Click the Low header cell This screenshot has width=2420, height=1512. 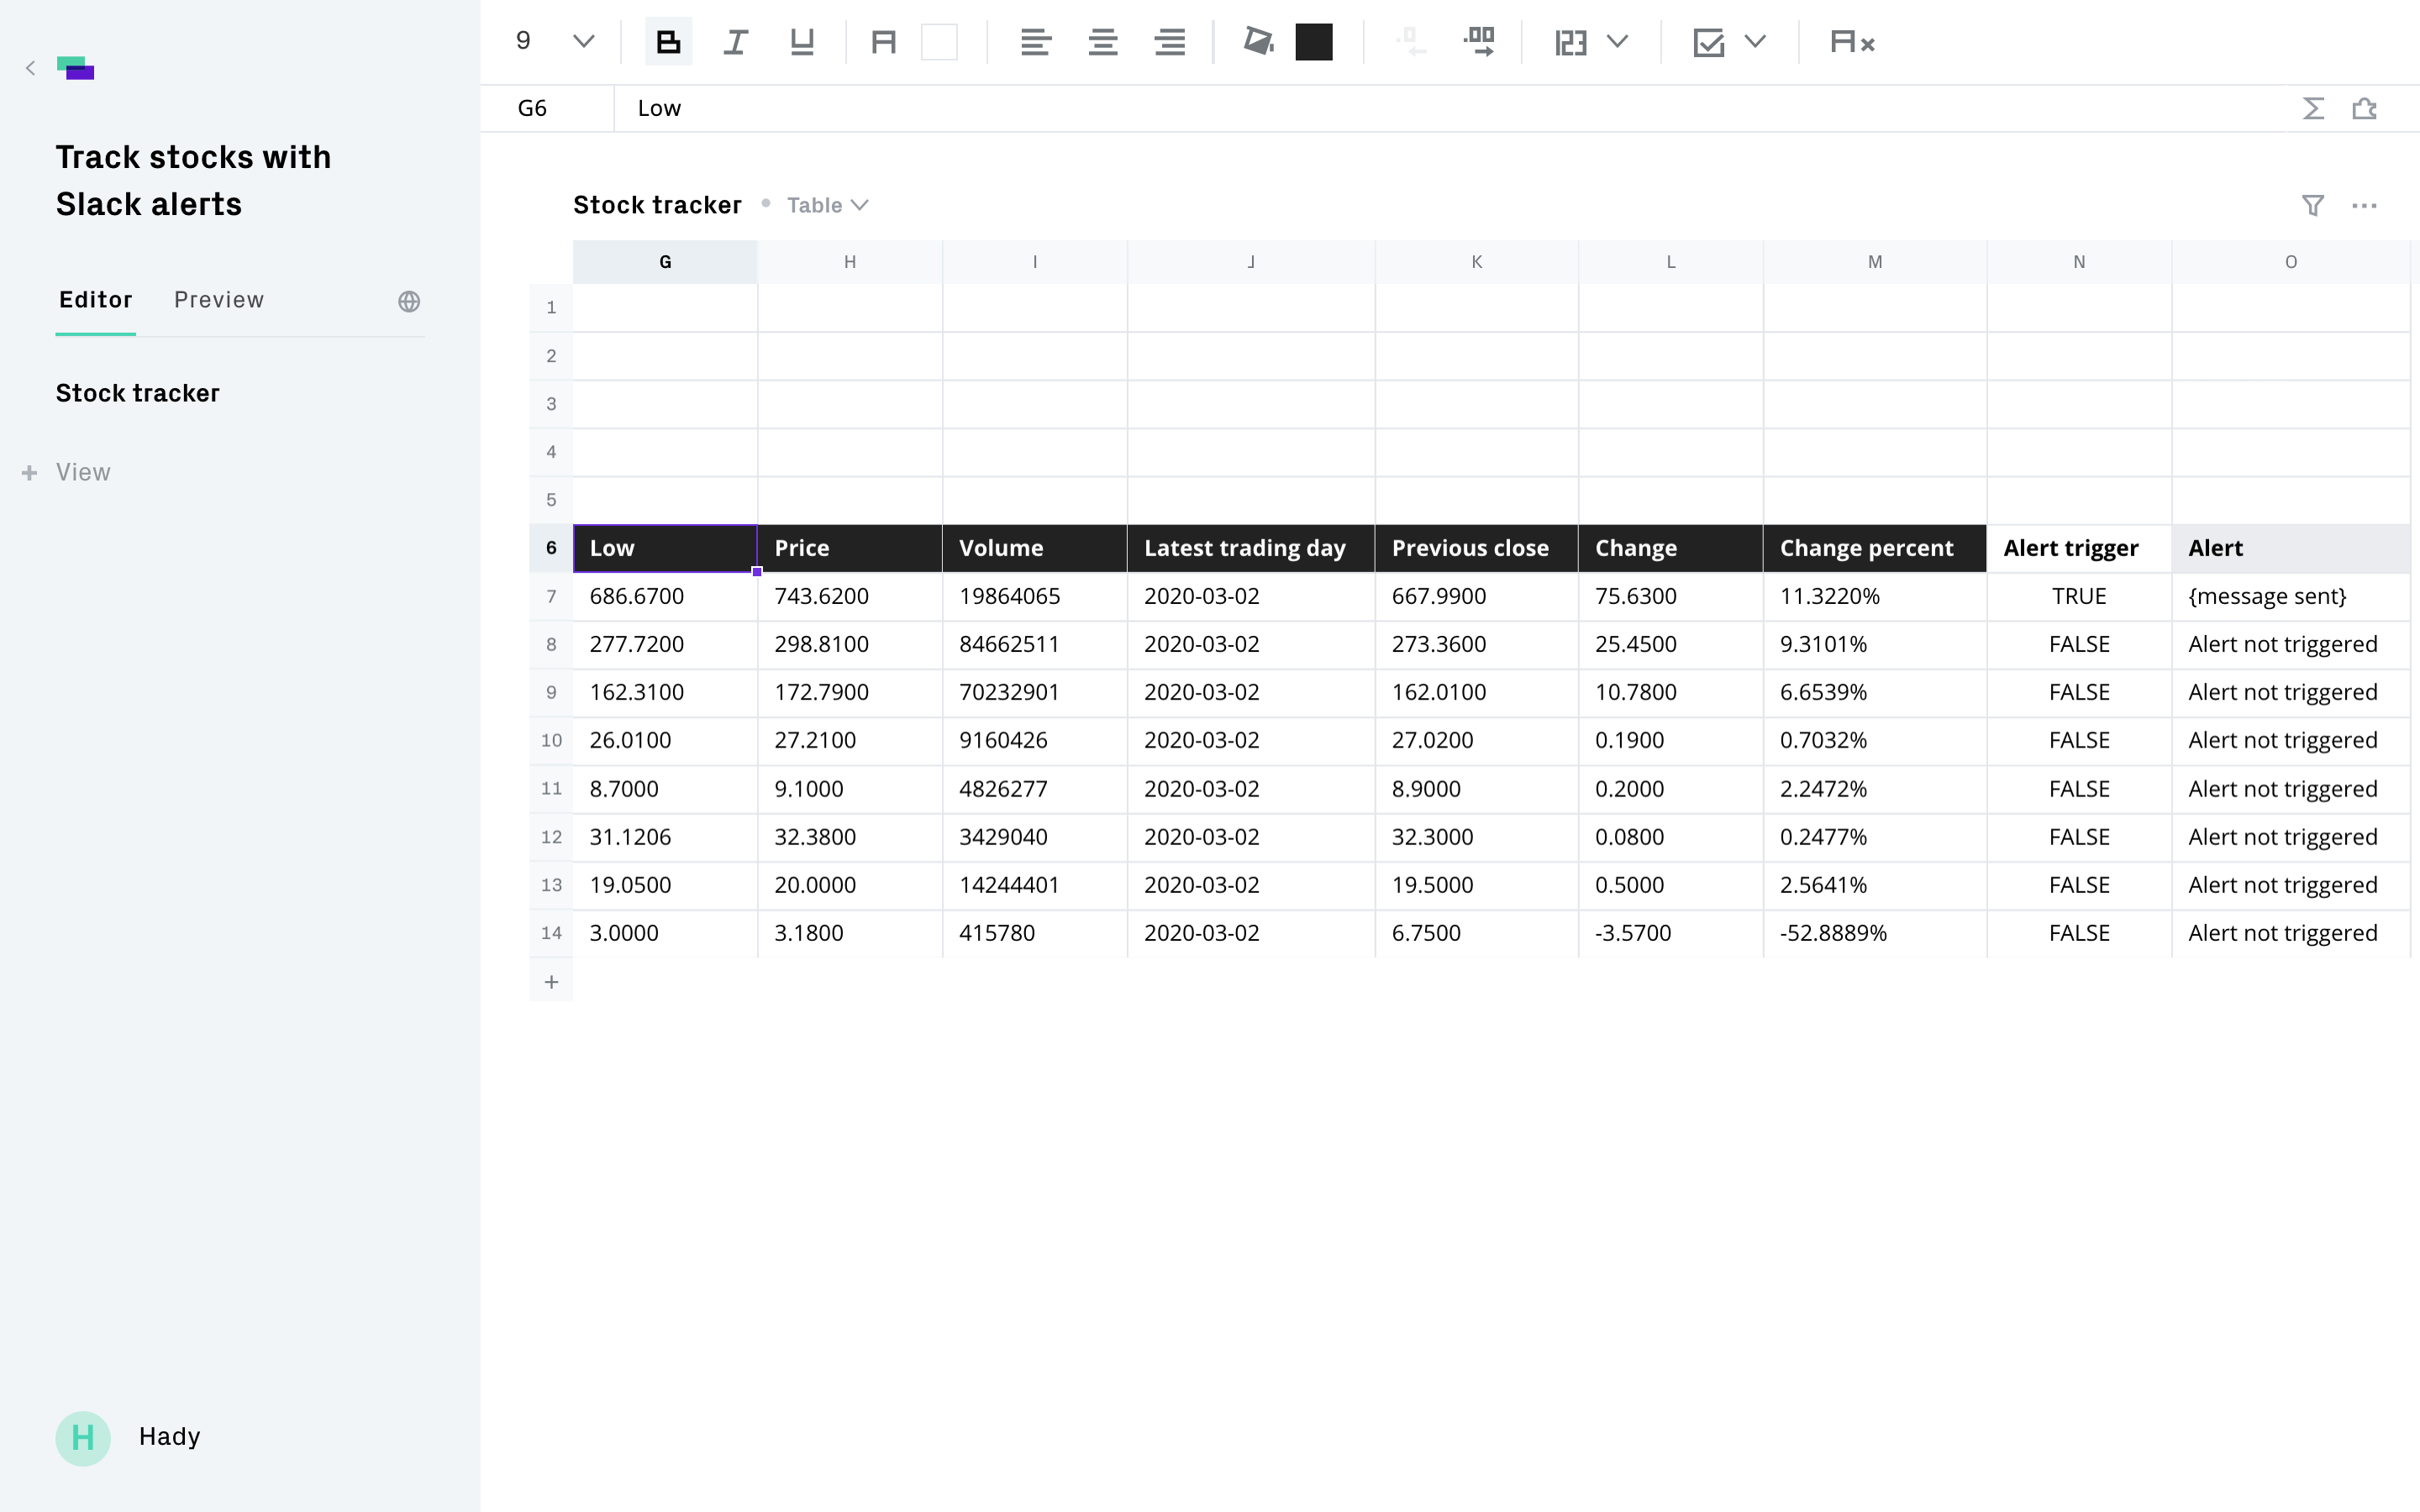pos(665,548)
